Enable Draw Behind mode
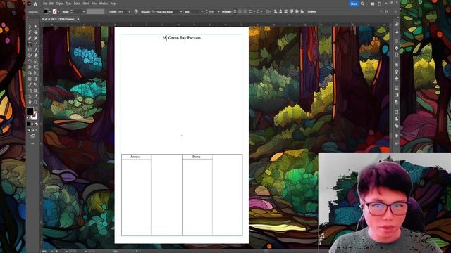Viewport: 451px width, 253px height. [x=32, y=130]
